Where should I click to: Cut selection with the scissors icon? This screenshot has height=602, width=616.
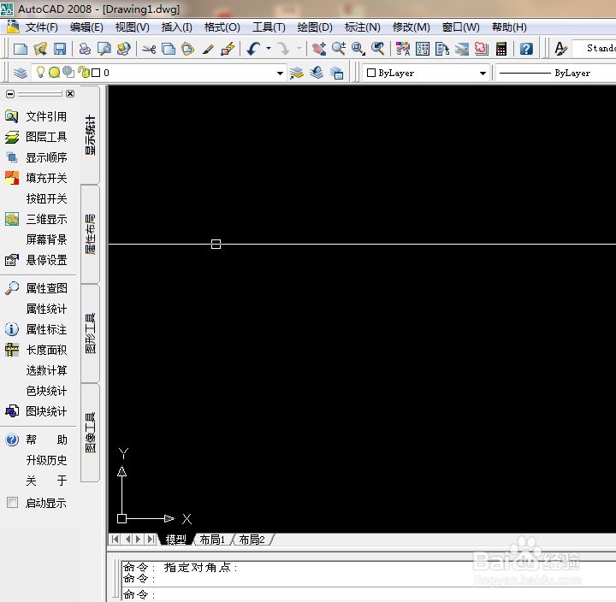[x=149, y=49]
